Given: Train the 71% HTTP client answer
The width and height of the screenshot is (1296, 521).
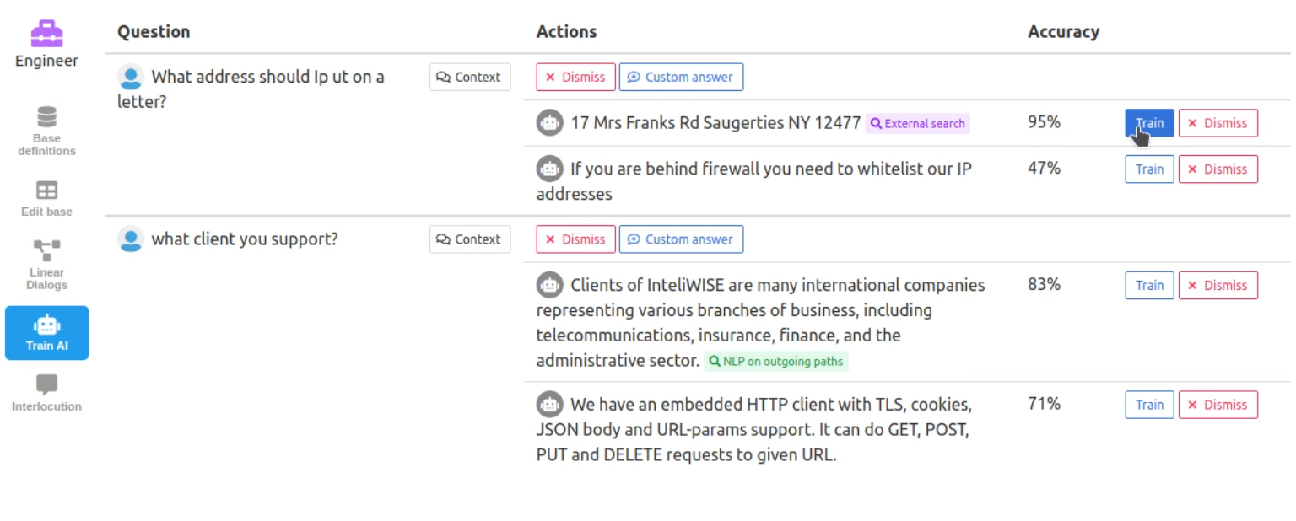Looking at the screenshot, I should click(x=1149, y=405).
